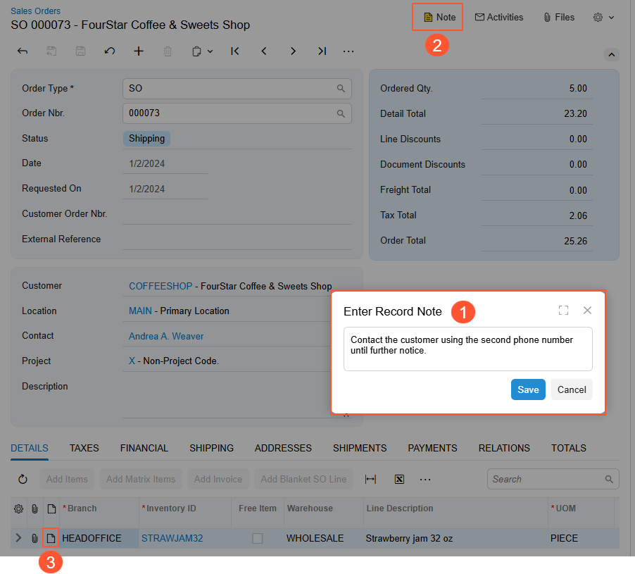Open the note icon on the STRAWJAM32 row
Screen dimensions: 635x574
tap(50, 538)
